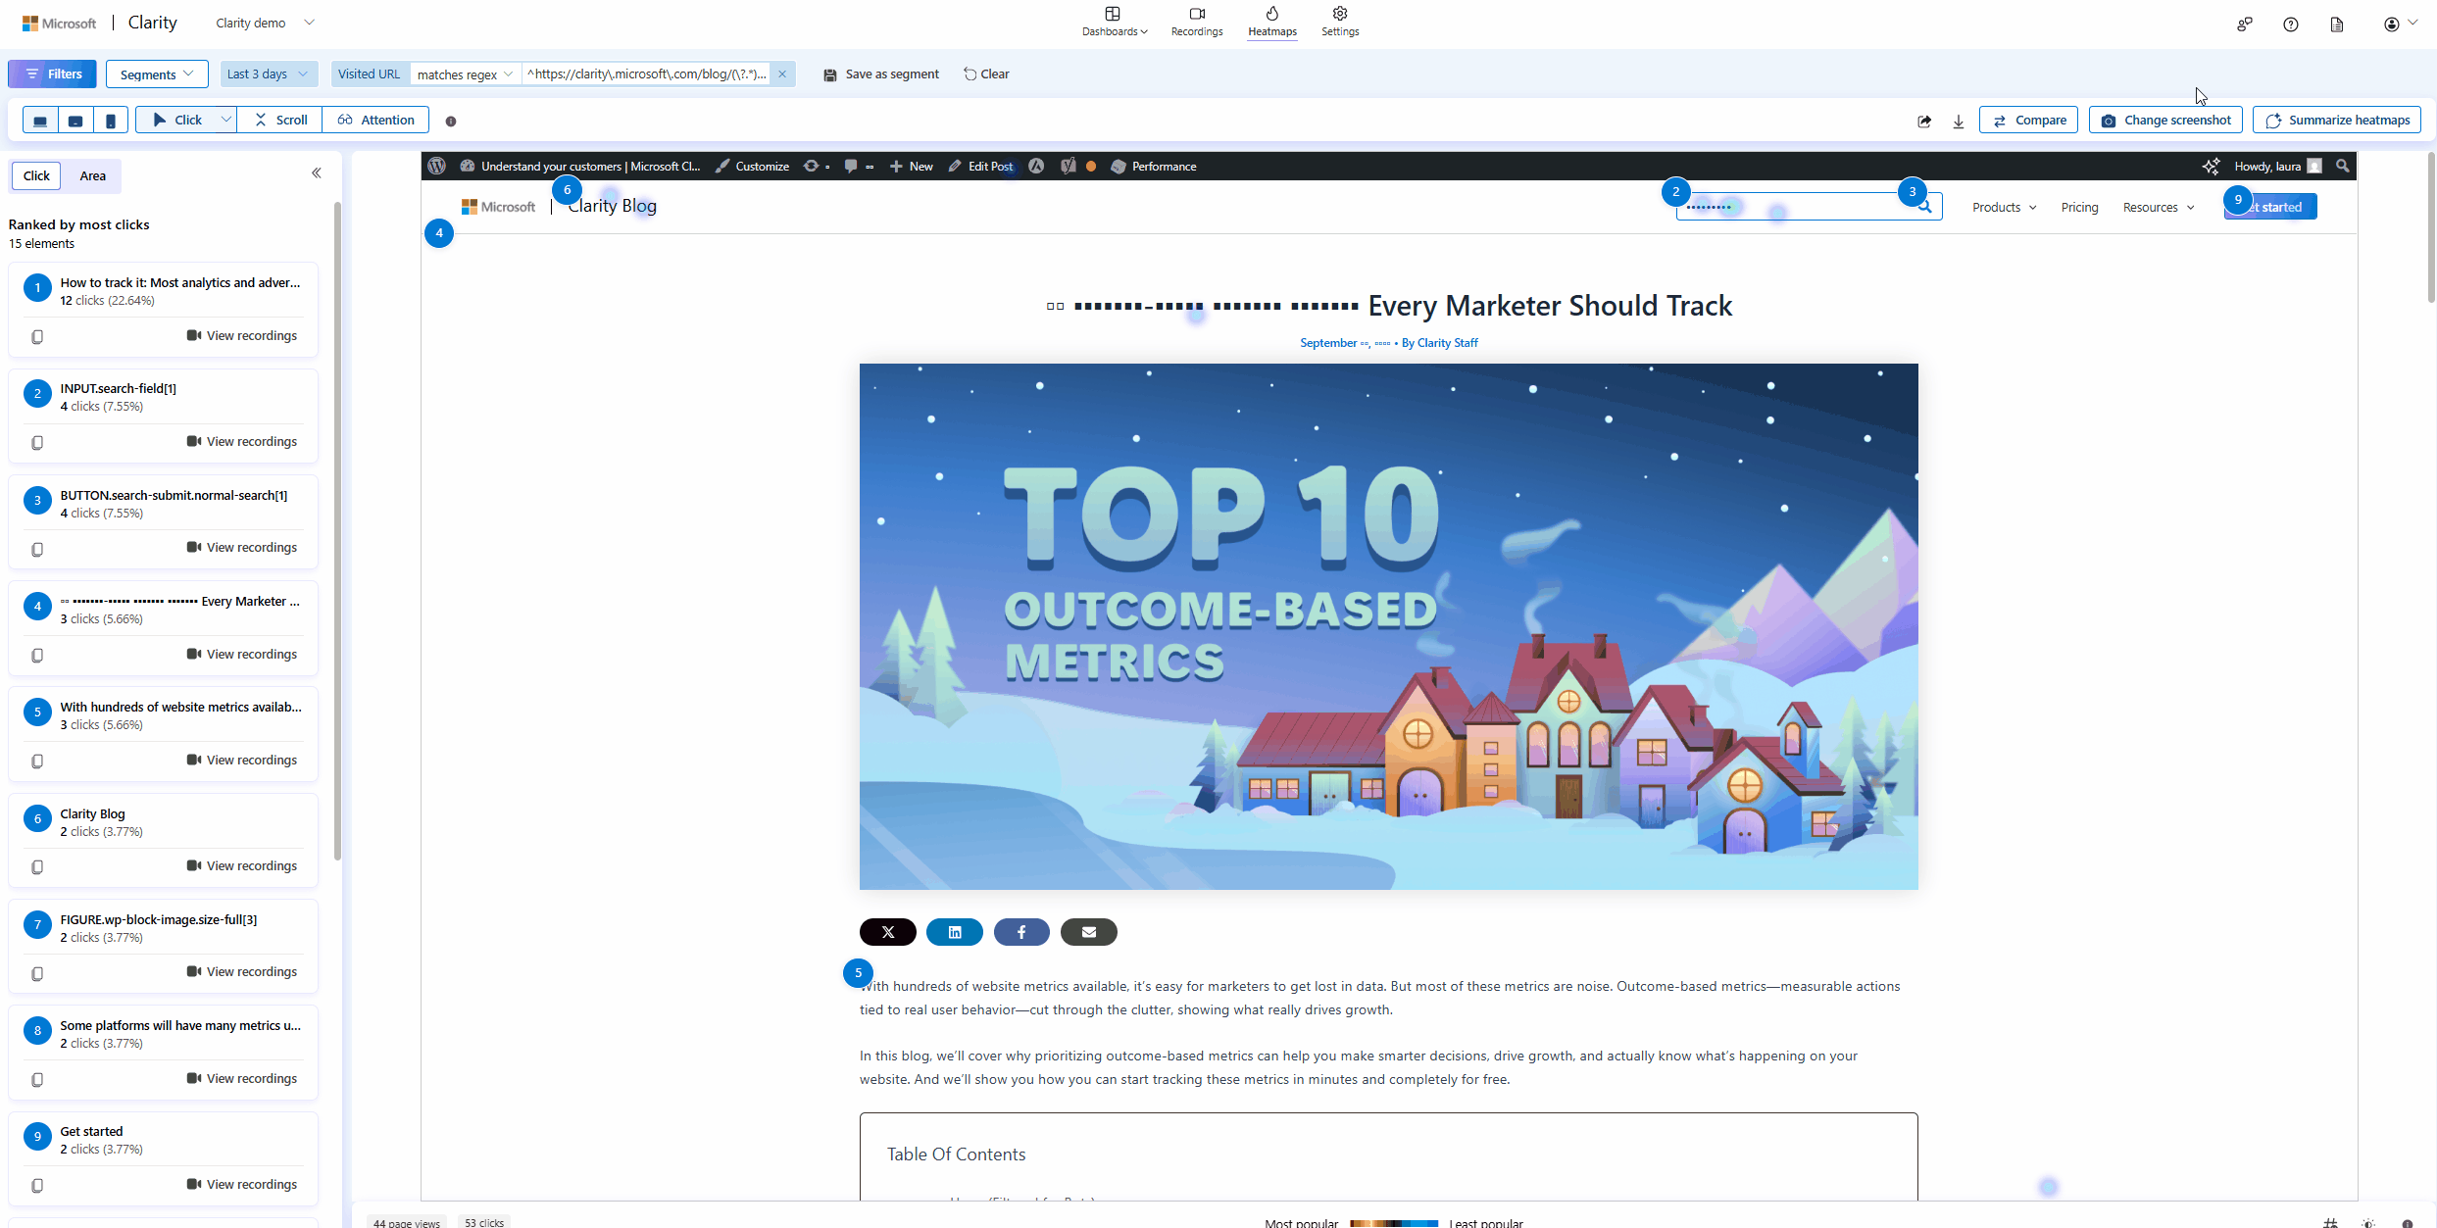Click Performance in WordPress admin bar

[x=1154, y=166]
